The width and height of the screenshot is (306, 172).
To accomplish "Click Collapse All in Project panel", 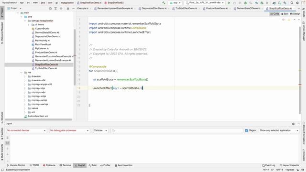I will 61,9.
